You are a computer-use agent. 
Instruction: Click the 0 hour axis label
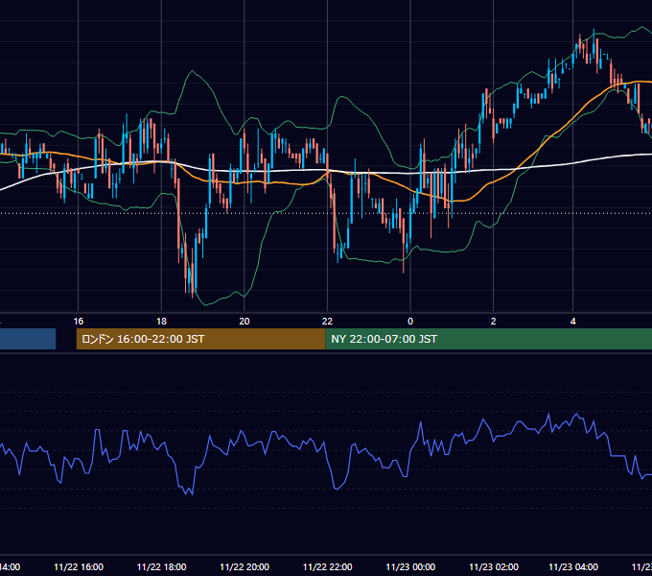(410, 322)
